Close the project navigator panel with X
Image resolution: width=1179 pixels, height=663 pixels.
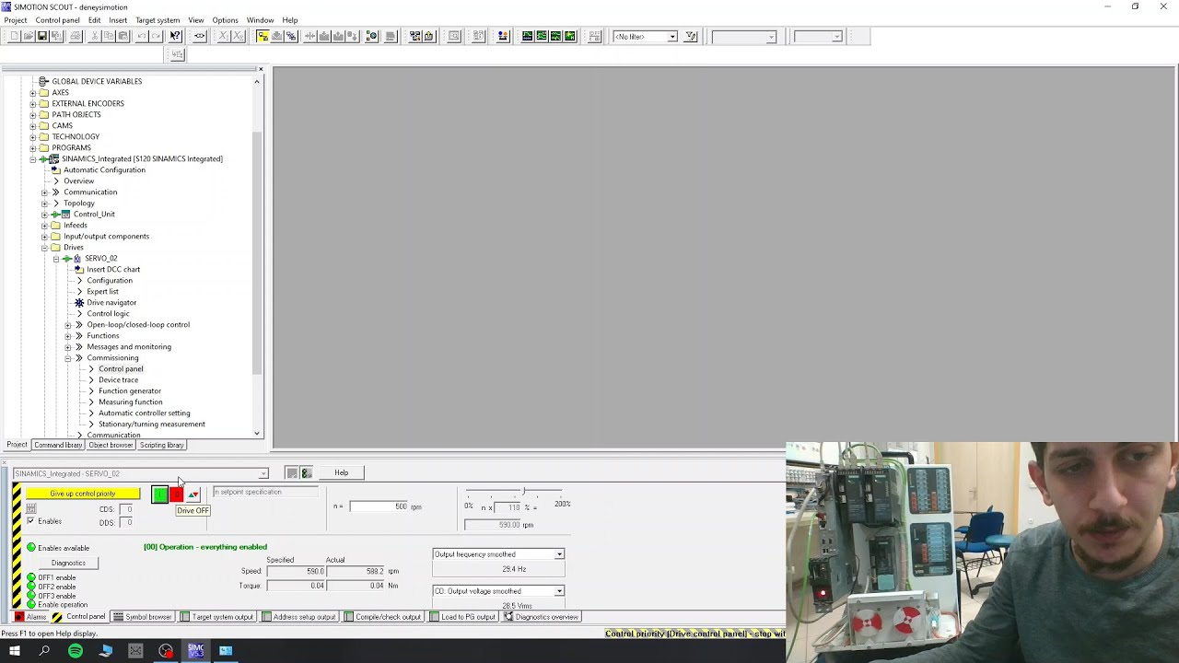tap(261, 69)
